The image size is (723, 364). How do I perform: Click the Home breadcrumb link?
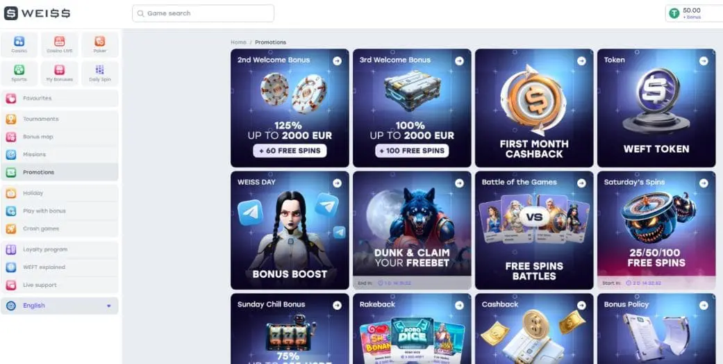pos(238,42)
